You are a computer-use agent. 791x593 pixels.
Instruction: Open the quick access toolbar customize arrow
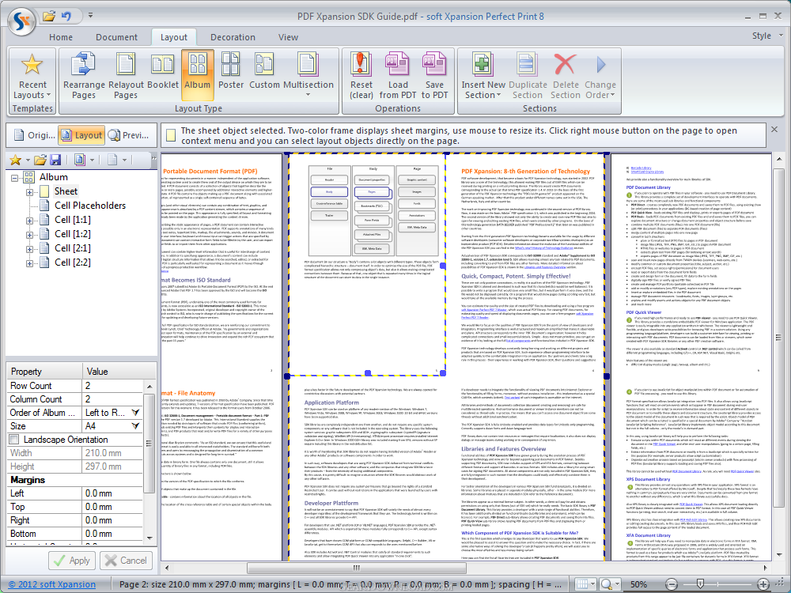coord(90,16)
